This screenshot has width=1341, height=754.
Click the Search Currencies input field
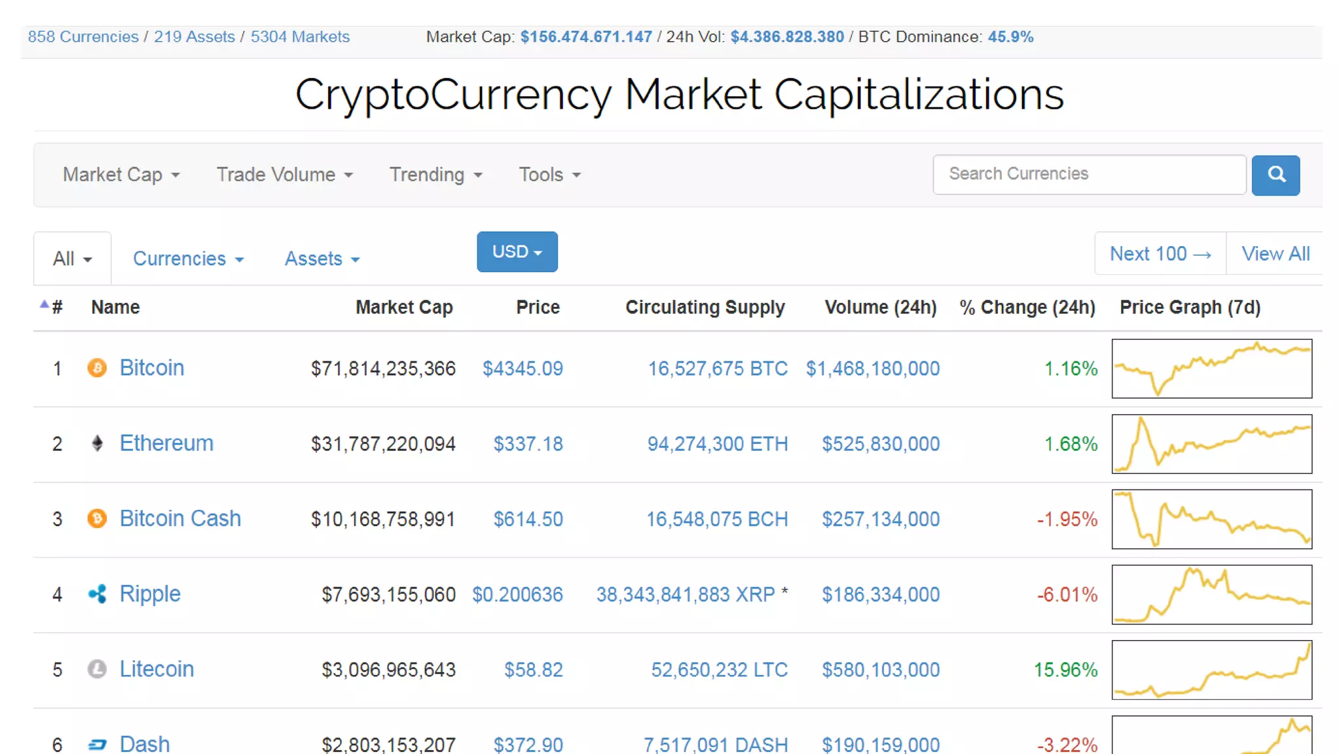[x=1089, y=174]
